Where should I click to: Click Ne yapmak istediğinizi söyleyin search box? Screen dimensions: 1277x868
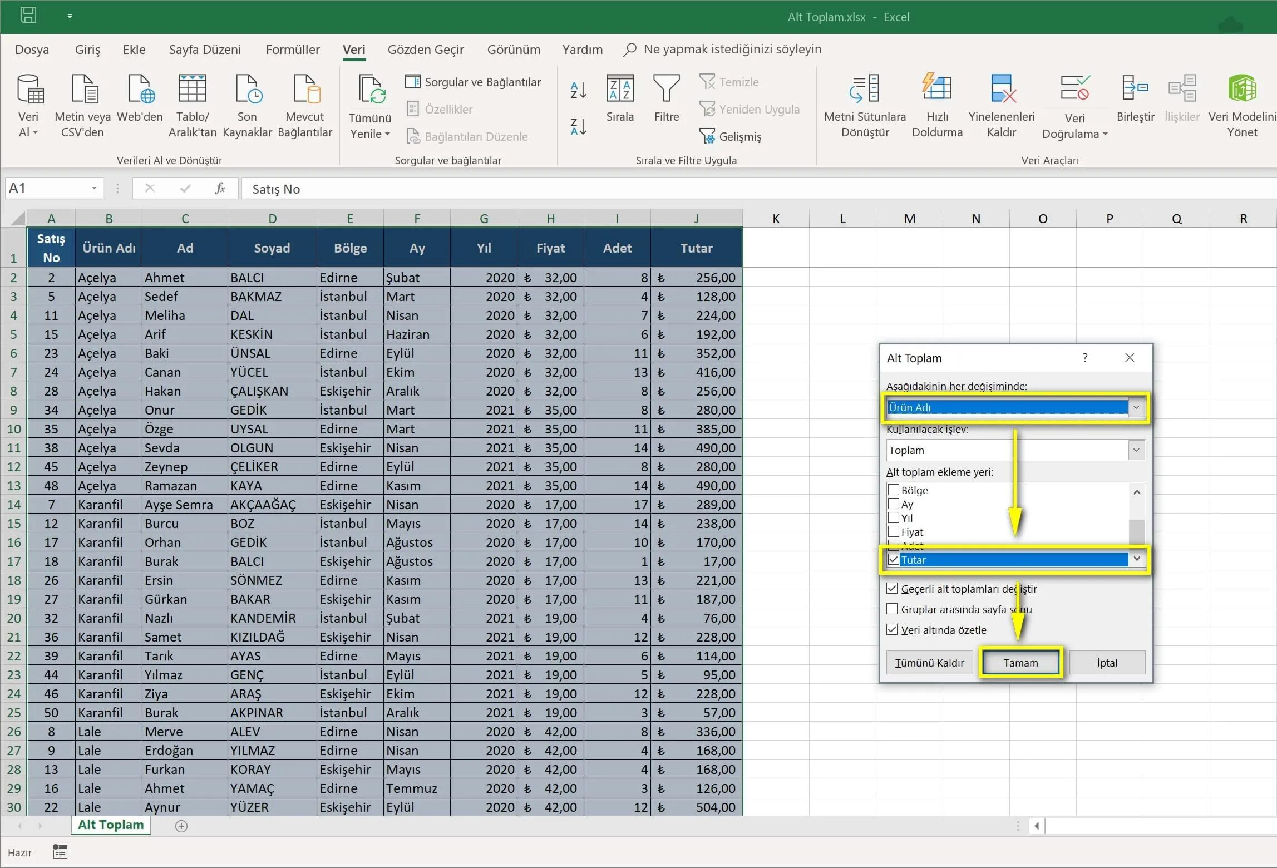coord(723,49)
